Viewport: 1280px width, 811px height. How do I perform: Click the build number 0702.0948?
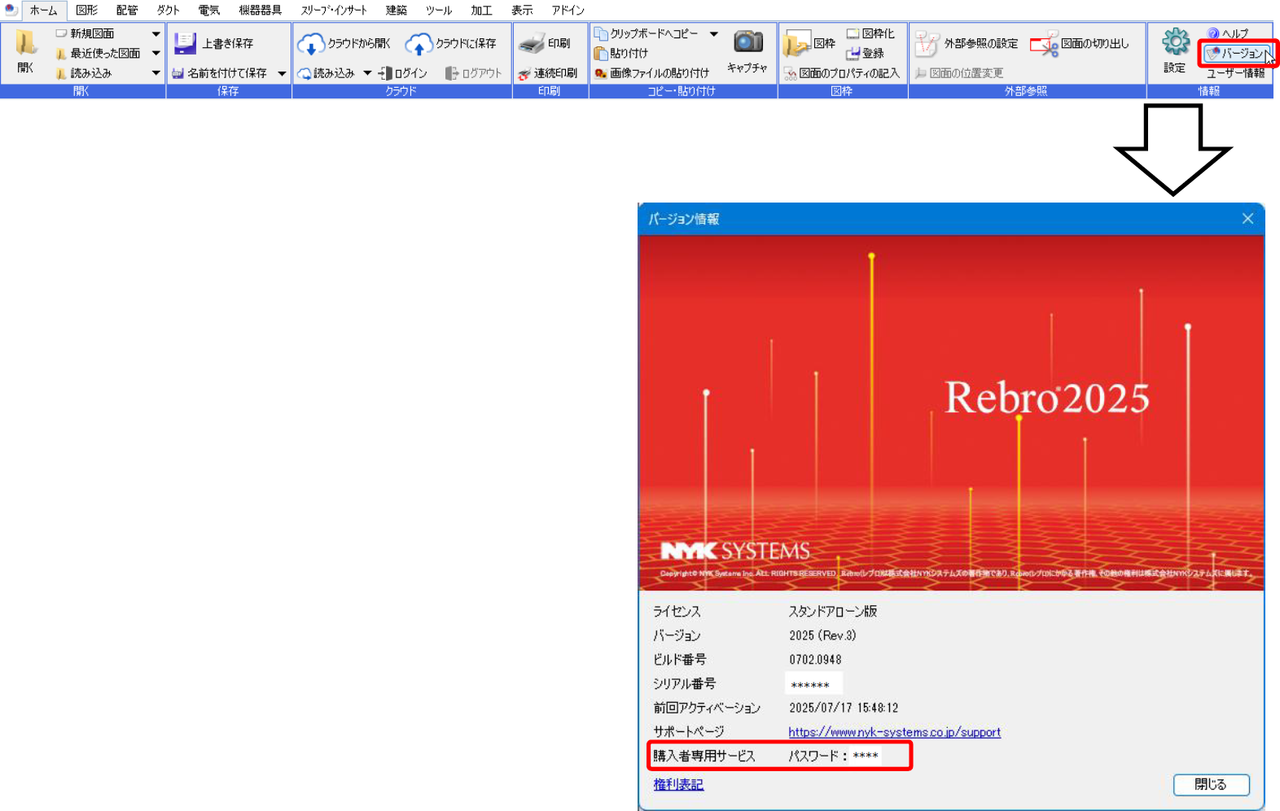815,660
